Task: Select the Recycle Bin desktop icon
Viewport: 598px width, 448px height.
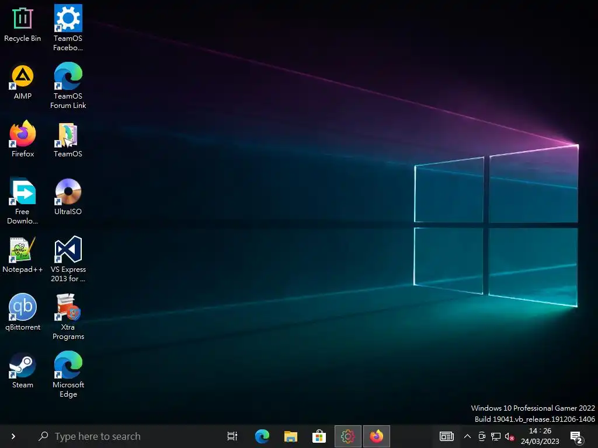Action: 23,24
